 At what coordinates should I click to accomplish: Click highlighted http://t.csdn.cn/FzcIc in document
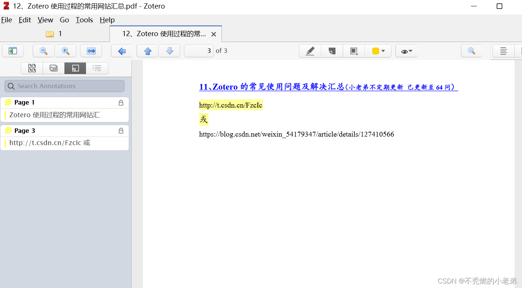pyautogui.click(x=231, y=105)
